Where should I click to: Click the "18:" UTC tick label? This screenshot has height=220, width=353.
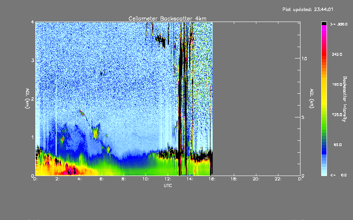pos(234,179)
